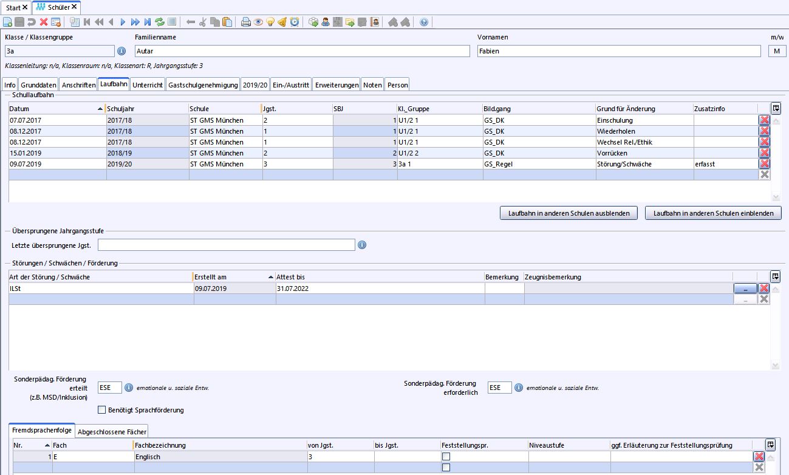Screen dimensions: 789x475
Task: Delete the Englisch language row
Action: [759, 457]
